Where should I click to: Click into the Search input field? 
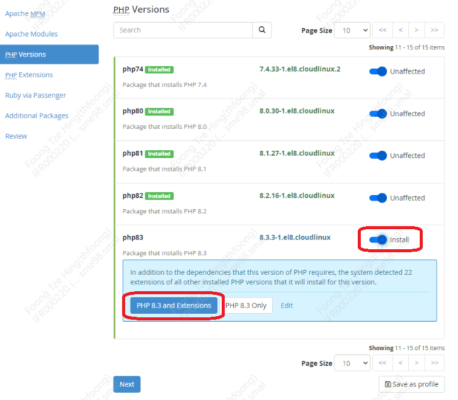coord(183,30)
